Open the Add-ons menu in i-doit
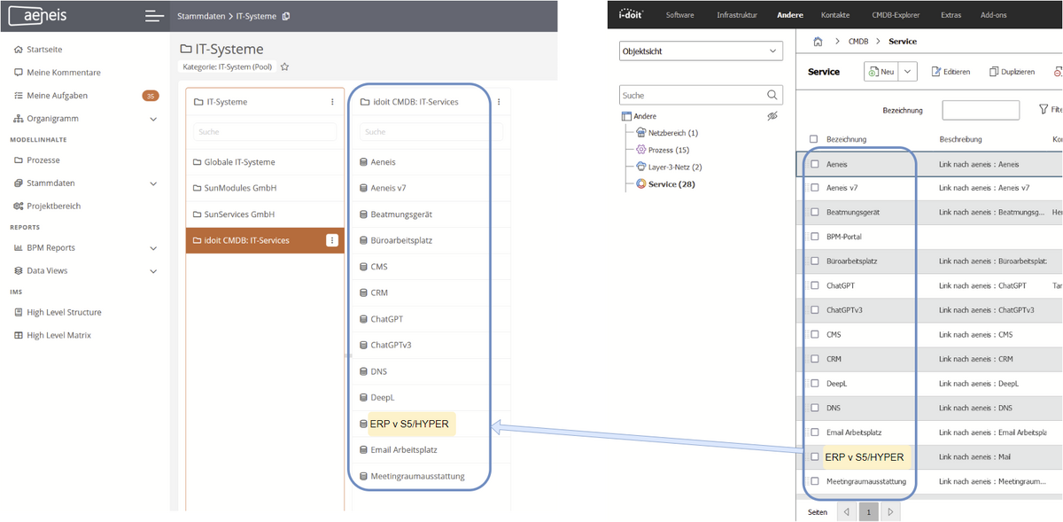Image resolution: width=1063 pixels, height=522 pixels. [993, 15]
